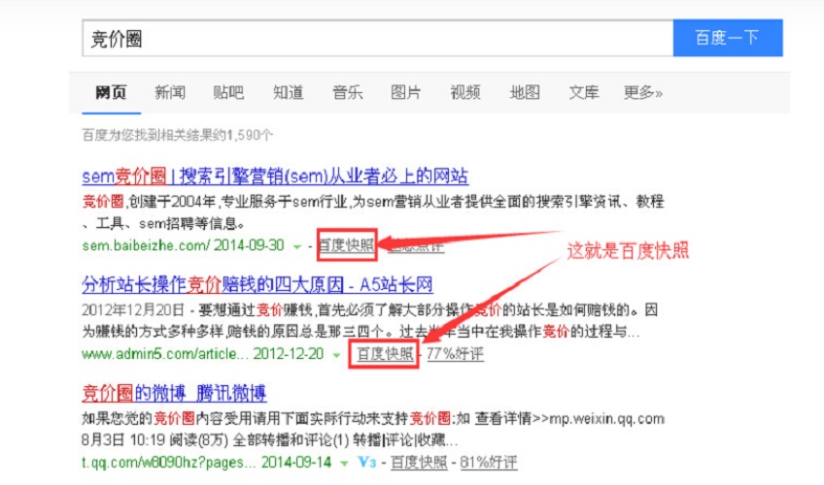Screen dimensions: 824x485
Task: Click the 81%好评 rating link
Action: 489,463
